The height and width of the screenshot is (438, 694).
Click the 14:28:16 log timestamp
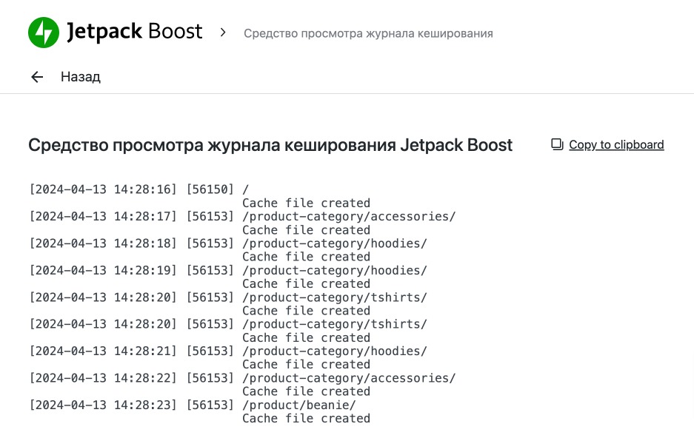(103, 189)
